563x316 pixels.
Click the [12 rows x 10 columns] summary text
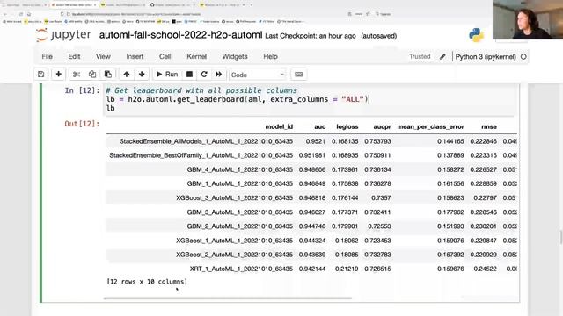click(x=147, y=282)
